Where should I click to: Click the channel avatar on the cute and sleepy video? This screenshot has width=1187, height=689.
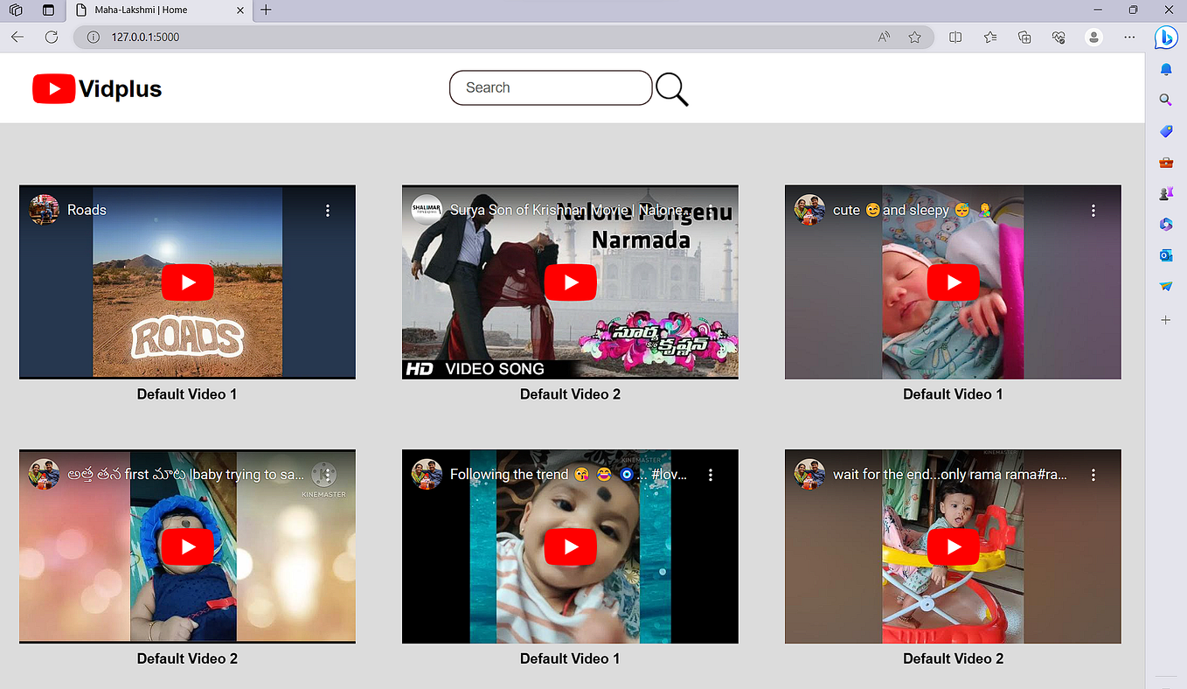point(809,210)
